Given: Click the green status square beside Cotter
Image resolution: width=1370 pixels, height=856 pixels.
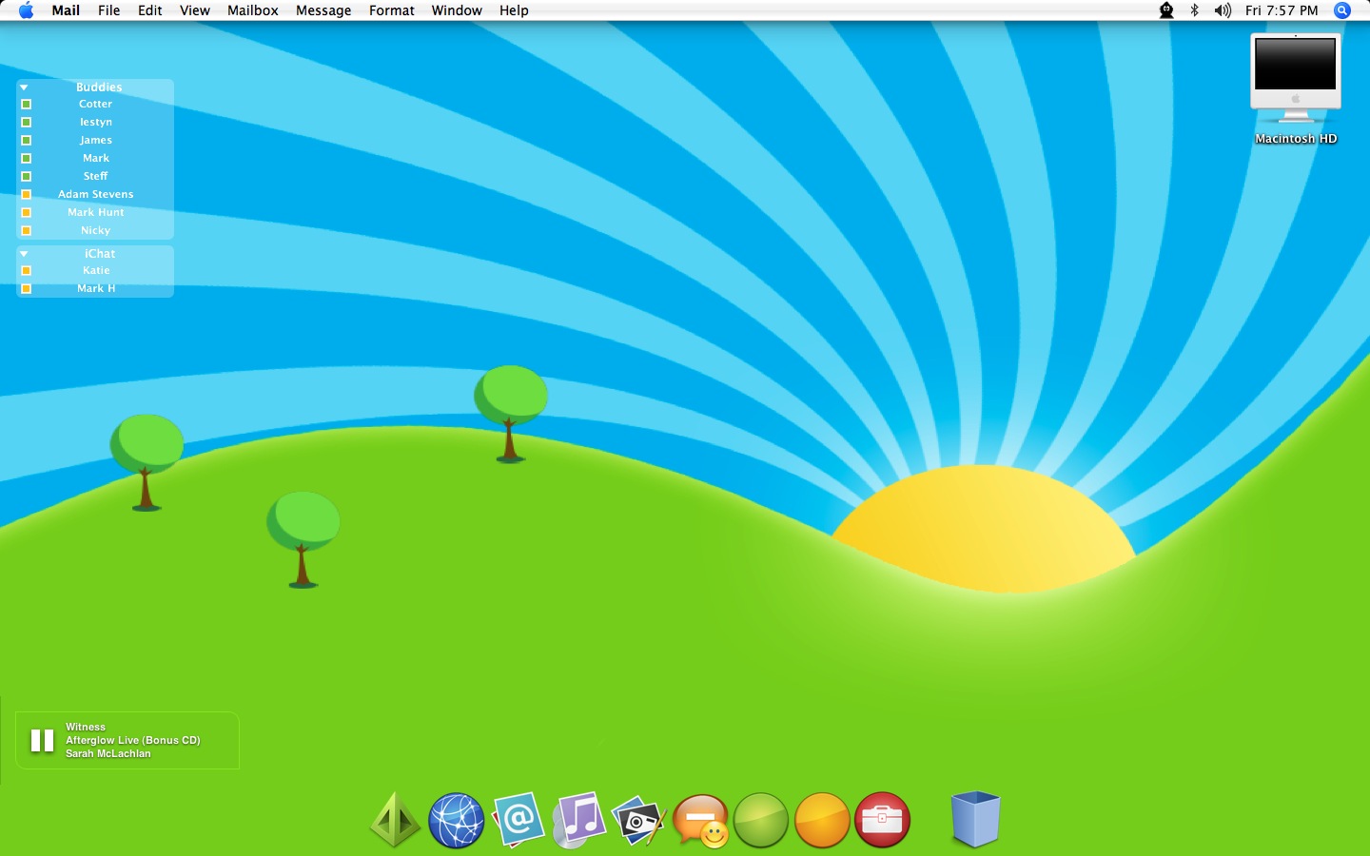Looking at the screenshot, I should click(27, 104).
